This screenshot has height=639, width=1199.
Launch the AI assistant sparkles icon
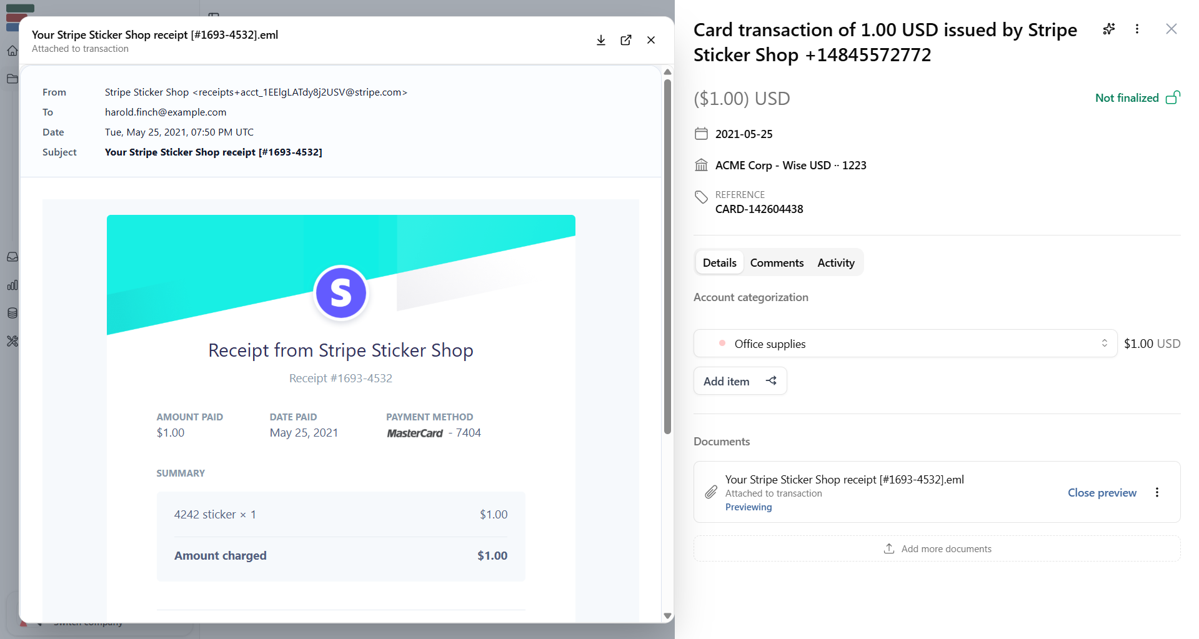point(1109,29)
